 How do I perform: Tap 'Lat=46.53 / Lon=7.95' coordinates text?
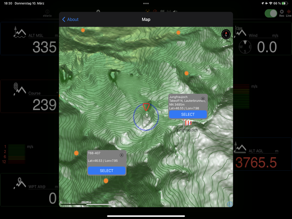[x=103, y=161]
